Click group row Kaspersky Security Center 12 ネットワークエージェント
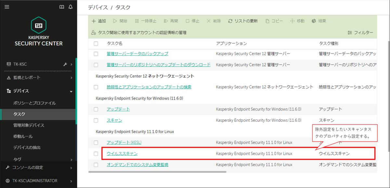Image resolution: width=390 pixels, height=188 pixels. tap(145, 76)
